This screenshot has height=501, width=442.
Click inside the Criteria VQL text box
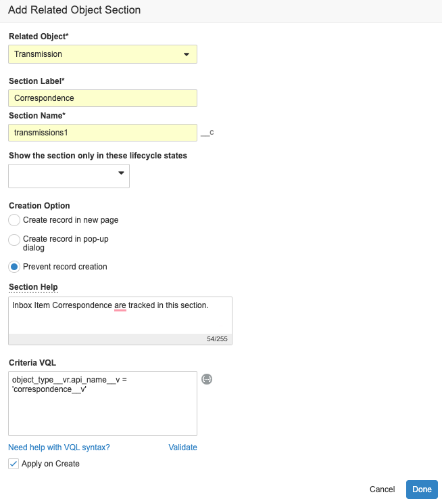[103, 404]
